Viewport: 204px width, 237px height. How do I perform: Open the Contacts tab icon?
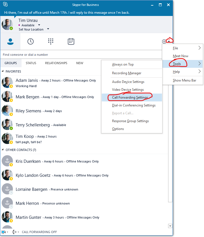click(10, 41)
